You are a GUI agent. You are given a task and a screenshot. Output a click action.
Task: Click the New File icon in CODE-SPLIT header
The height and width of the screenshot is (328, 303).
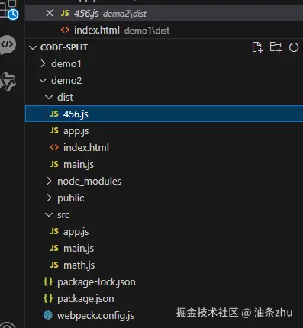click(257, 47)
